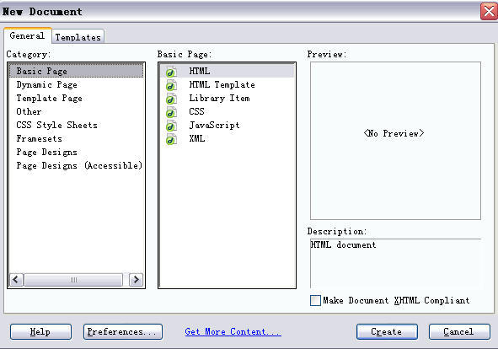The height and width of the screenshot is (349, 498).
Task: Open the Get More Content link
Action: point(233,331)
